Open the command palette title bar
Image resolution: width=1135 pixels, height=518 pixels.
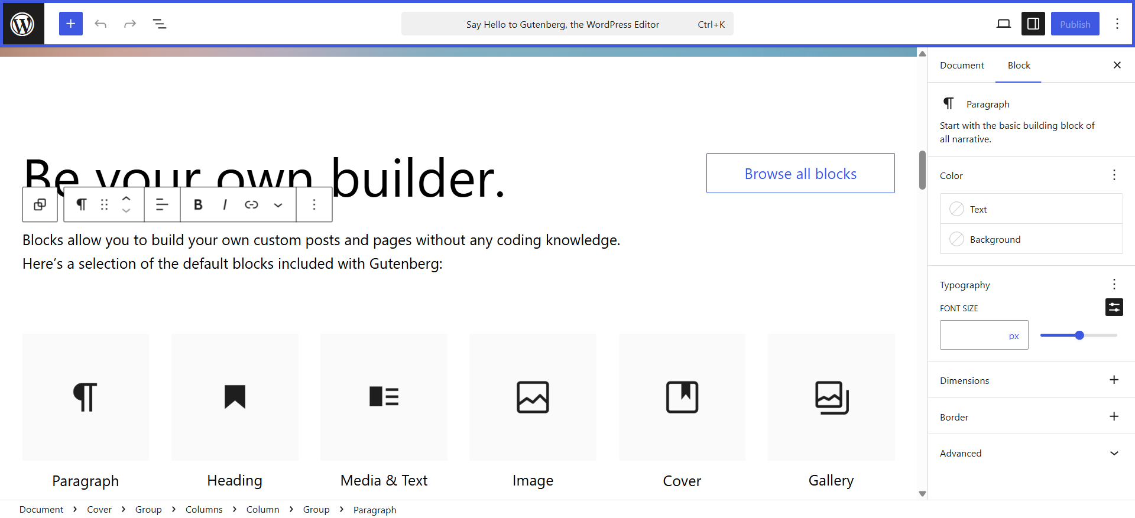click(x=567, y=24)
